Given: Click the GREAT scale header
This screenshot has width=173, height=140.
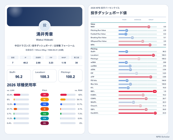Looking at the screenshot, I should pos(151,20).
